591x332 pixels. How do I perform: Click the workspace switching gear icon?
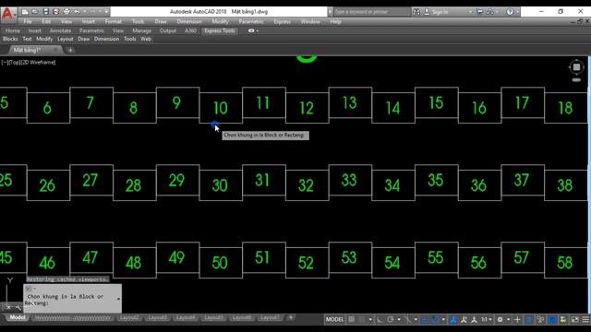click(500, 319)
